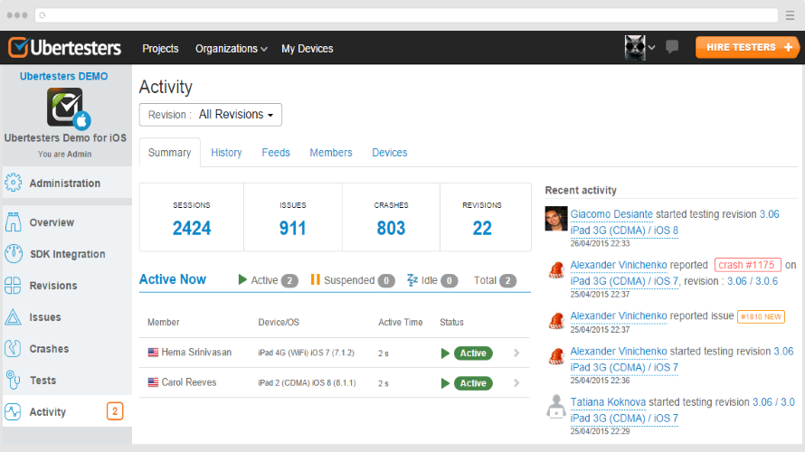The height and width of the screenshot is (452, 805).
Task: Click the Ubertesters Demo for iOS app icon
Action: (67, 108)
